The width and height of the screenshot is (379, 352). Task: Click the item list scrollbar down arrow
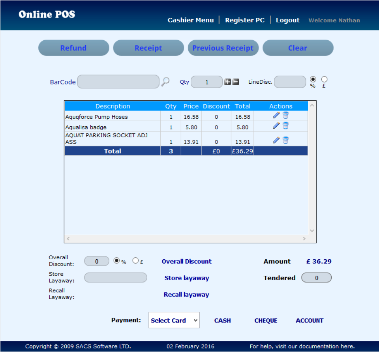[312, 230]
